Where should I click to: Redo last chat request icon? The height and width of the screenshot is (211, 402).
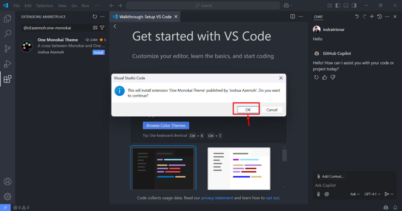coord(364,16)
